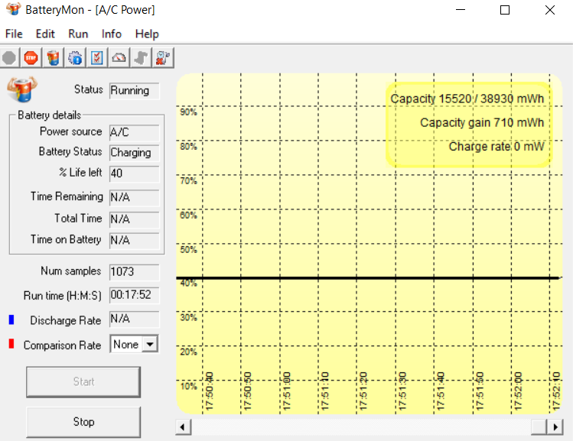Click the grayed-out start monitoring octagon icon
Screen dimensions: 573x441
pyautogui.click(x=9, y=57)
